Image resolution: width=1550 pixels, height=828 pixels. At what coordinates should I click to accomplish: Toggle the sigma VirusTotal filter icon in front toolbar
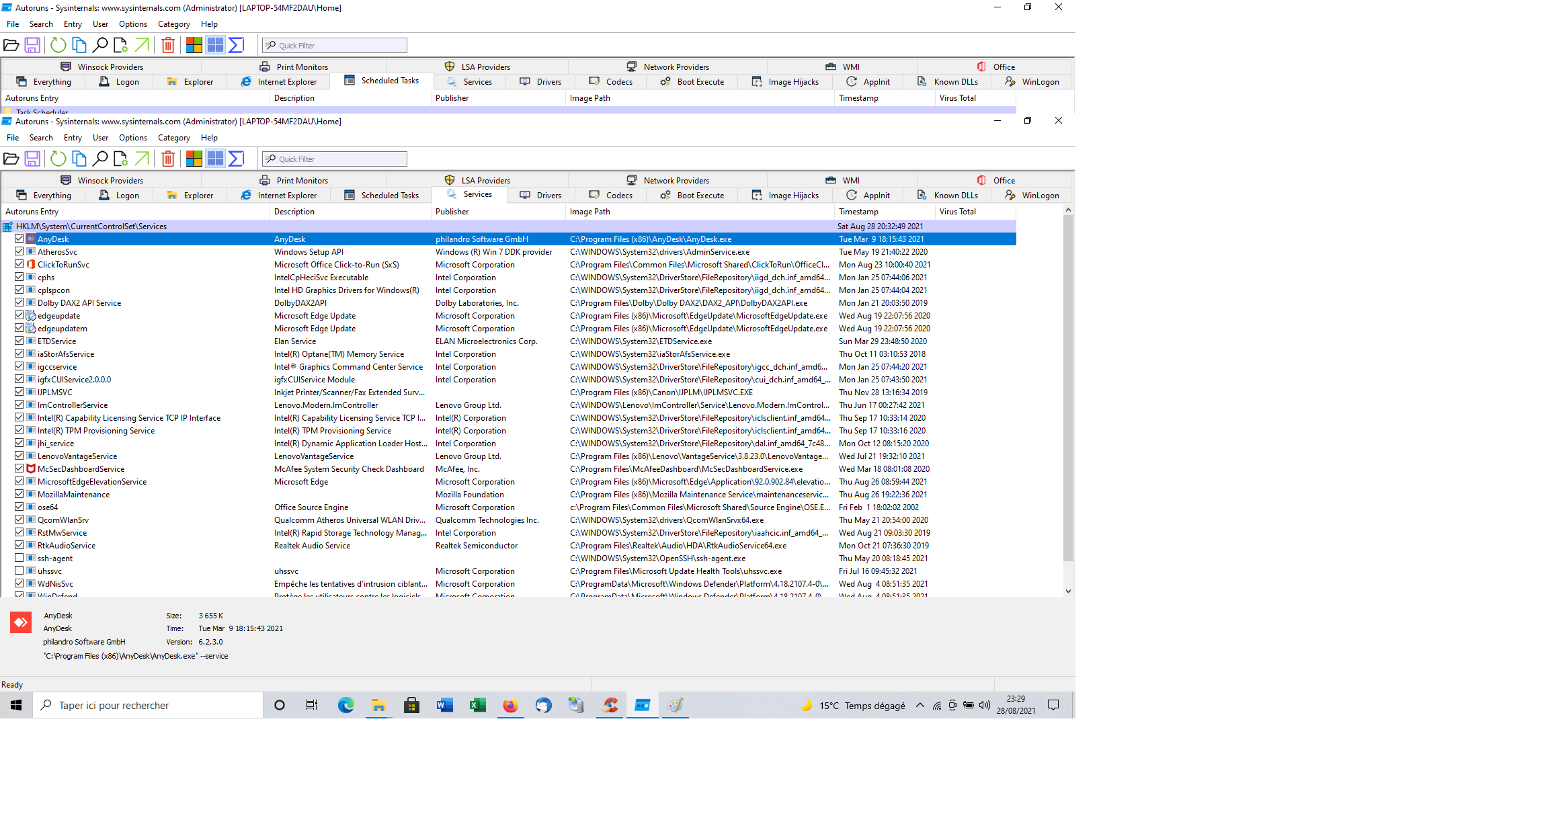pyautogui.click(x=236, y=159)
